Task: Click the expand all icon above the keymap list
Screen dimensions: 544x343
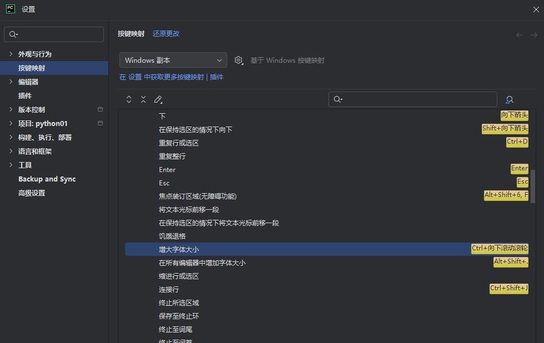Action: [x=129, y=99]
